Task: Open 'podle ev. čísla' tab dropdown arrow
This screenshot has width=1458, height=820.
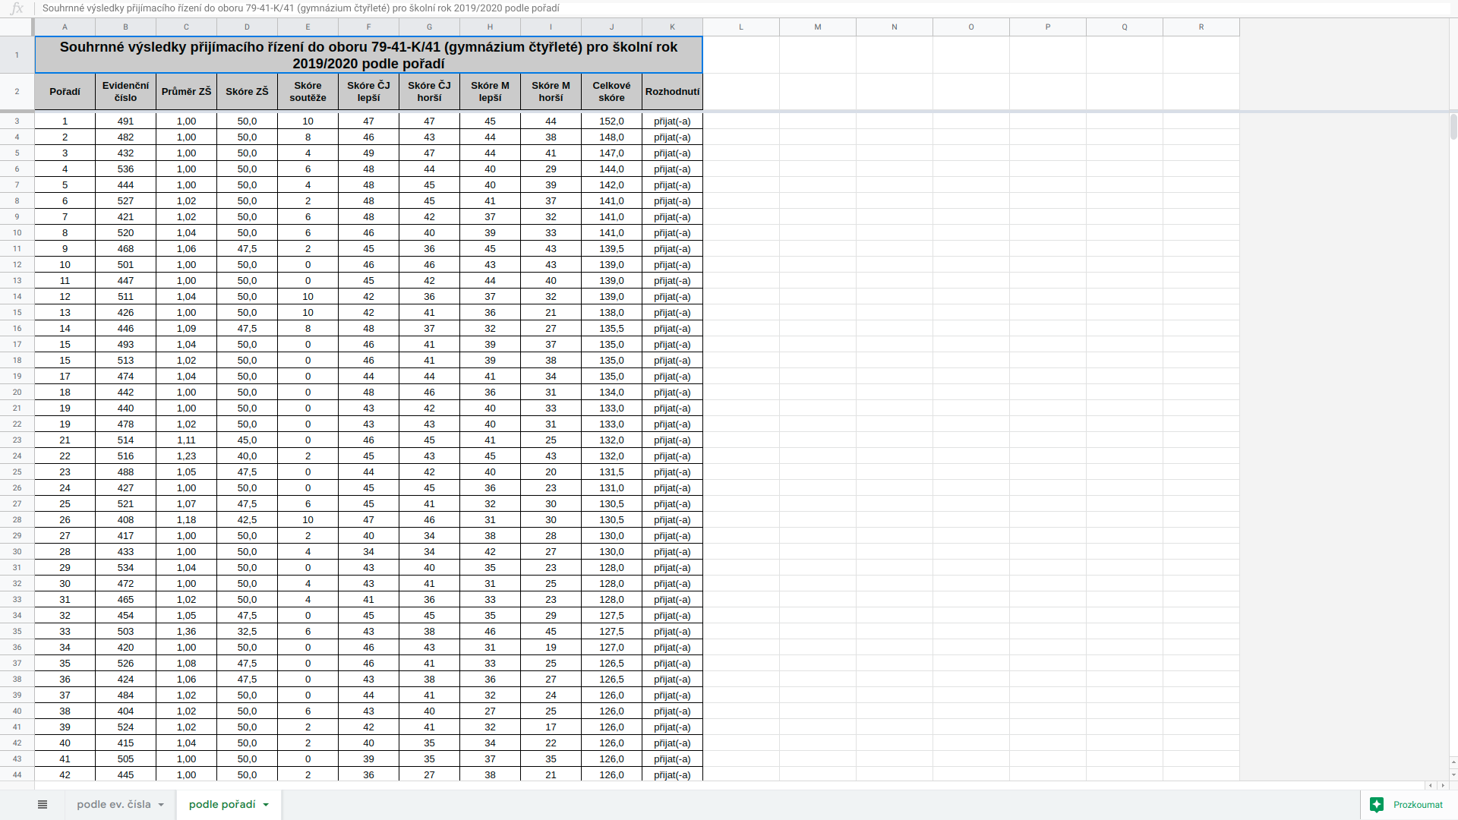Action: 161,805
